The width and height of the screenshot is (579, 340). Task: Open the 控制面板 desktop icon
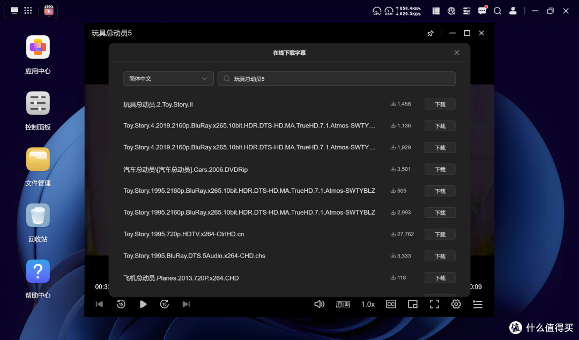click(x=38, y=103)
